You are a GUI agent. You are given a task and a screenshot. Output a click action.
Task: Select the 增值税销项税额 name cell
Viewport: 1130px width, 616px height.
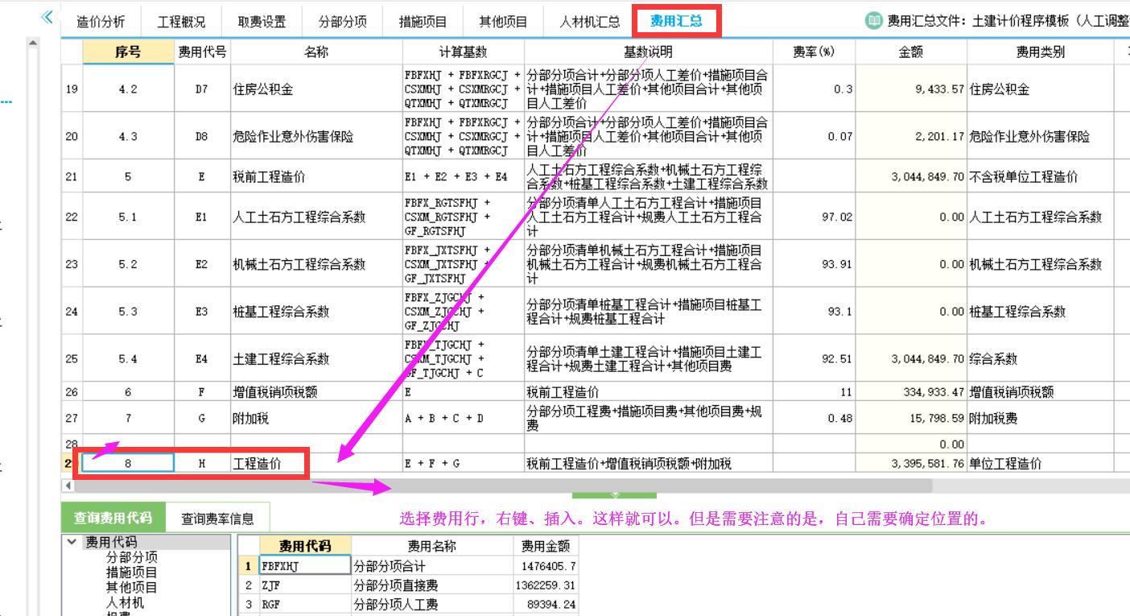coord(316,392)
